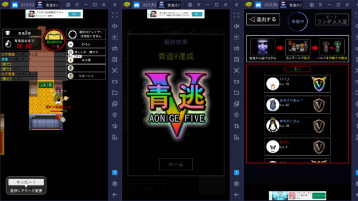Click the cursor lock icon in the middle window sidebar

coord(237,37)
